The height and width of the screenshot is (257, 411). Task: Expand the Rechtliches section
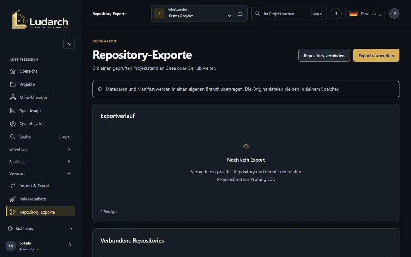pyautogui.click(x=40, y=228)
